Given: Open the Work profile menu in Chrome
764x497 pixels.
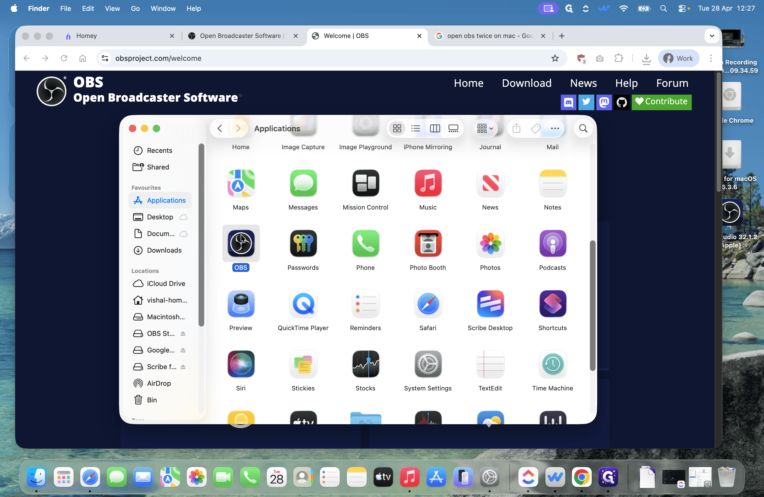Looking at the screenshot, I should tap(678, 58).
